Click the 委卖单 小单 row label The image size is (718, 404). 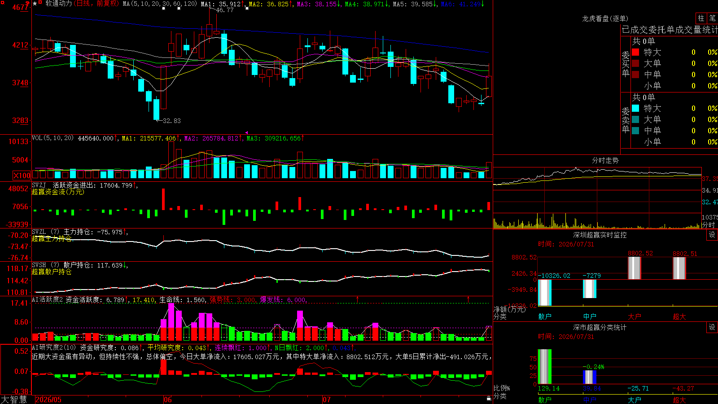point(652,142)
